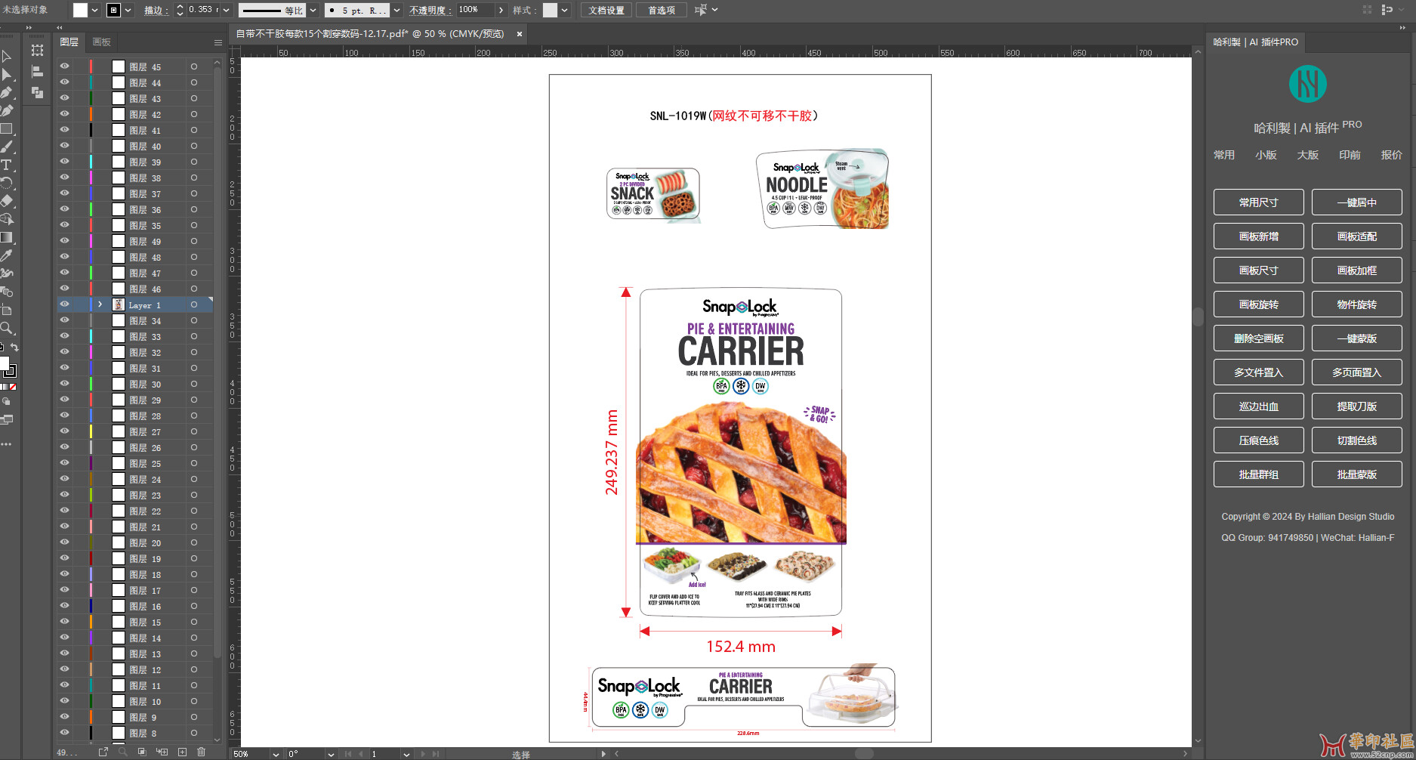Click the 常用尺寸 plugin button
This screenshot has width=1416, height=760.
coord(1259,202)
